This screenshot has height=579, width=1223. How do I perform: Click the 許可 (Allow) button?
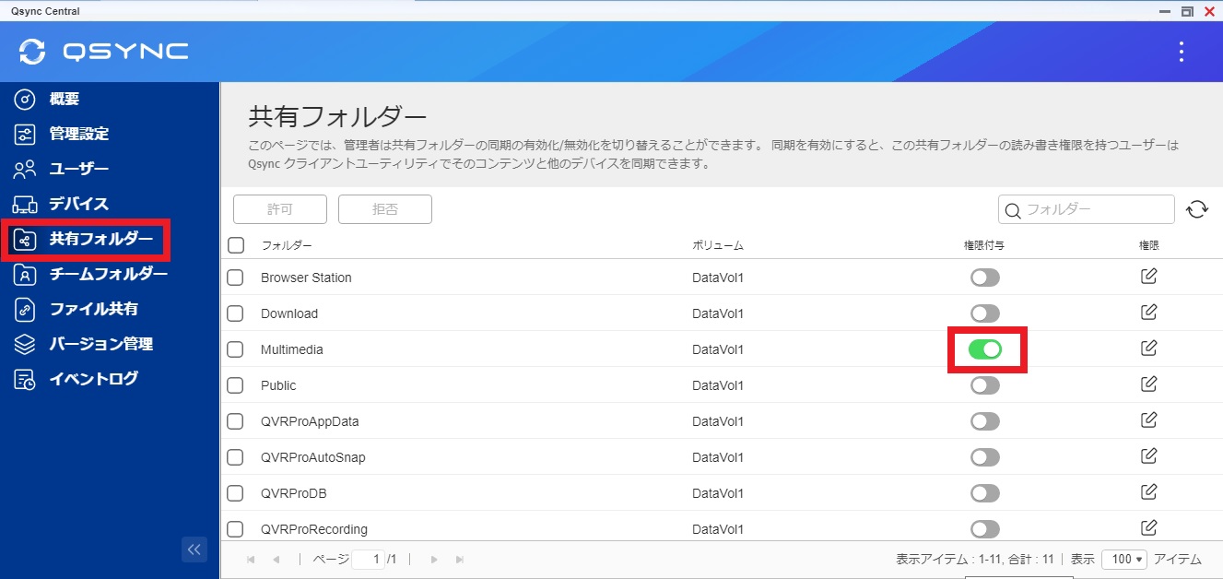(x=279, y=209)
